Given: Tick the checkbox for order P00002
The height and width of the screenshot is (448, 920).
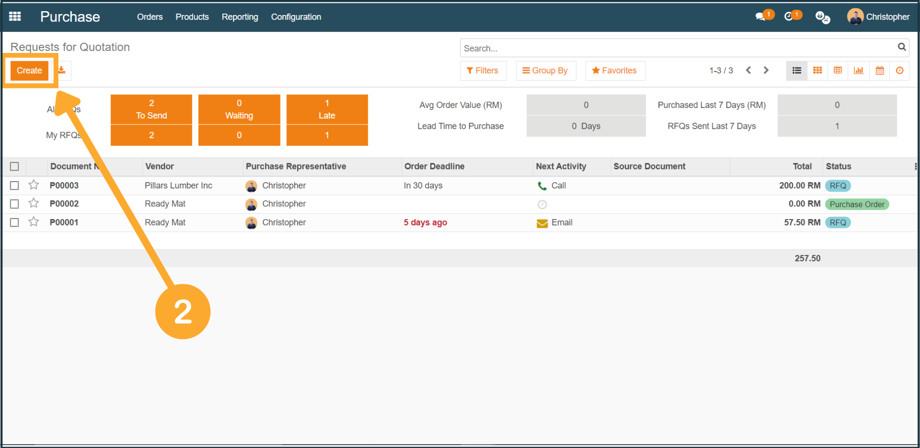Looking at the screenshot, I should [x=15, y=204].
